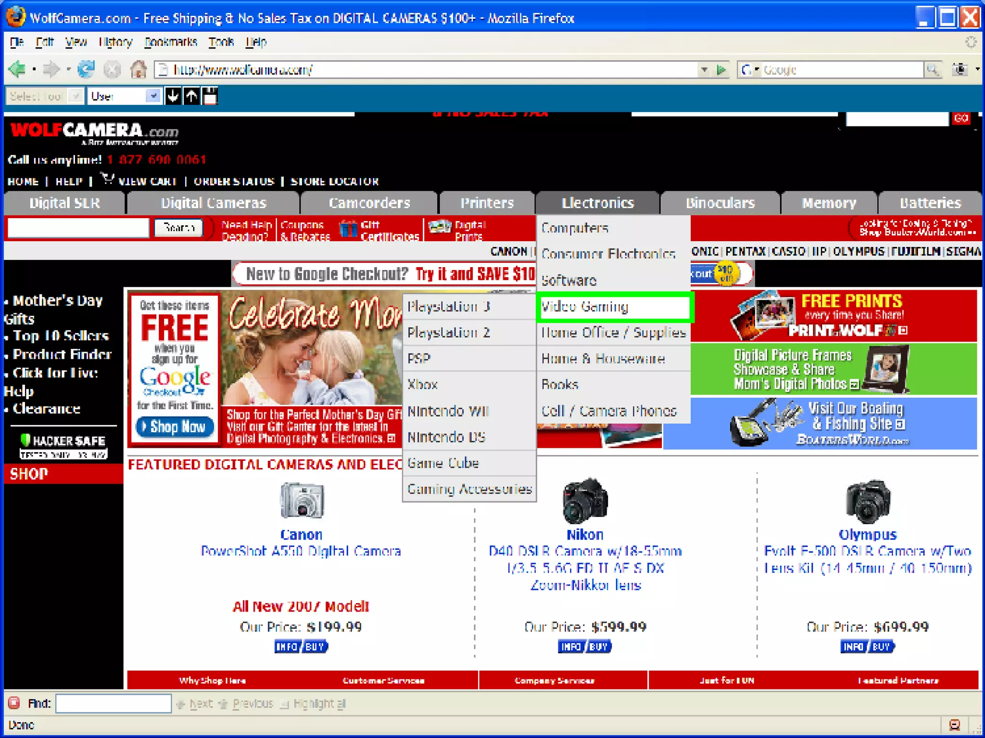
Task: Choose Nintendo Wii from the submenu
Action: point(448,411)
